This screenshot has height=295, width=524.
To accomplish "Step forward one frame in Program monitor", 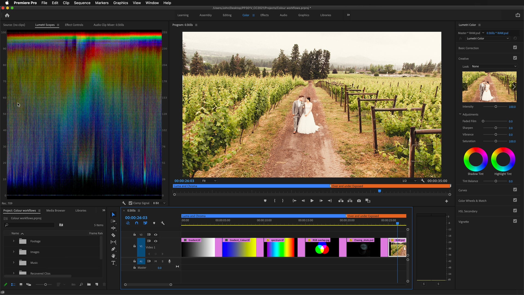I will 321,201.
